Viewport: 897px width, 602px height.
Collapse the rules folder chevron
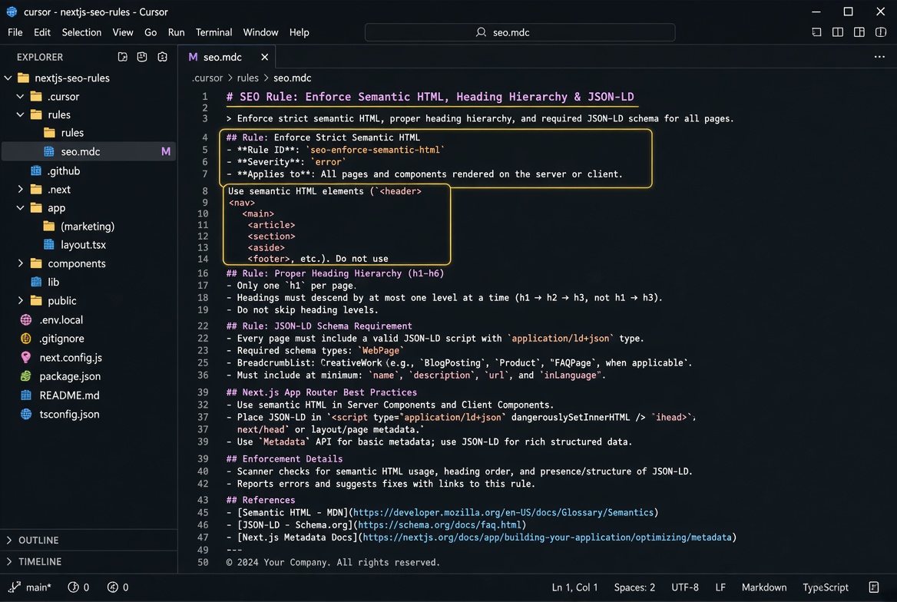21,114
